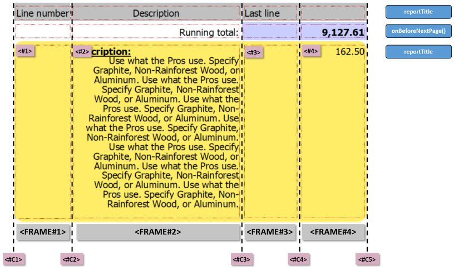Viewport: 454px width, 270px height.
Task: Select the <FRAME#1> label
Action: (x=43, y=232)
